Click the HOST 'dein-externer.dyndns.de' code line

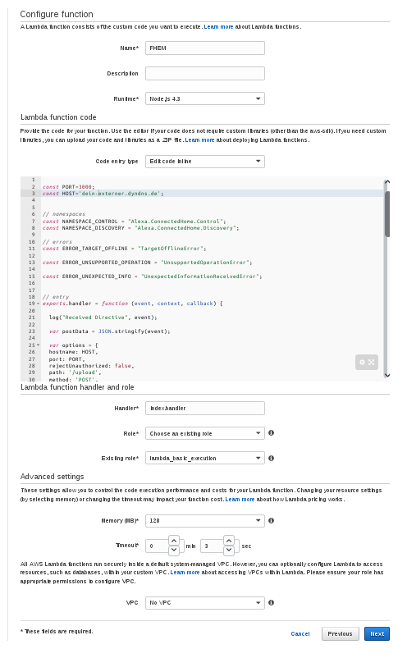click(x=103, y=194)
